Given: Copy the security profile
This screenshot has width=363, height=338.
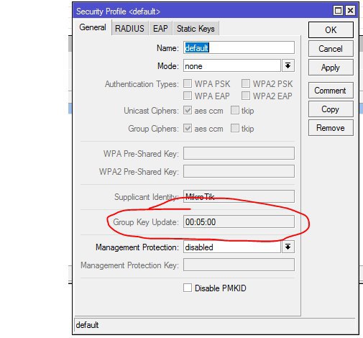Looking at the screenshot, I should coord(331,109).
